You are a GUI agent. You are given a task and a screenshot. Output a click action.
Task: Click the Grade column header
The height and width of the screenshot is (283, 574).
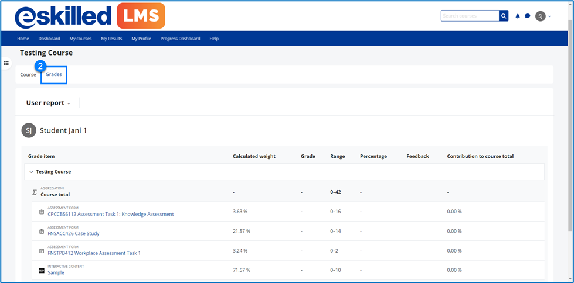tap(308, 156)
